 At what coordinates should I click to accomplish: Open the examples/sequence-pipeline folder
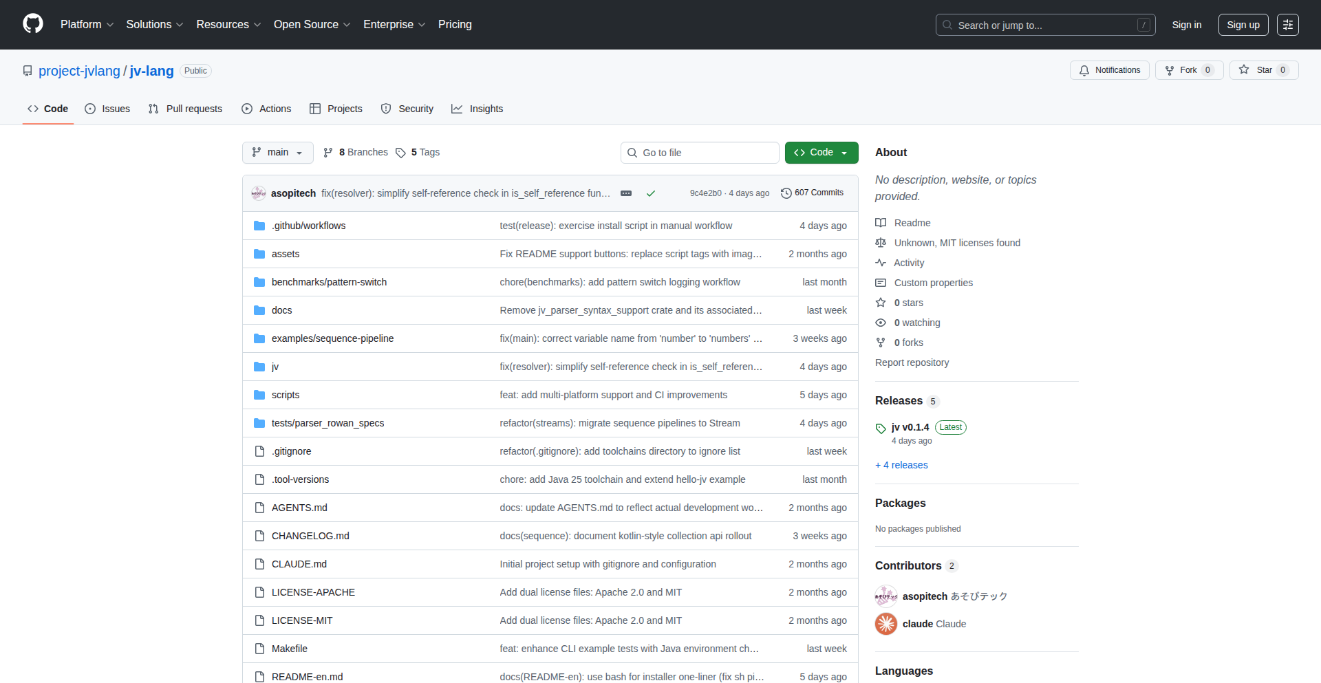coord(333,338)
